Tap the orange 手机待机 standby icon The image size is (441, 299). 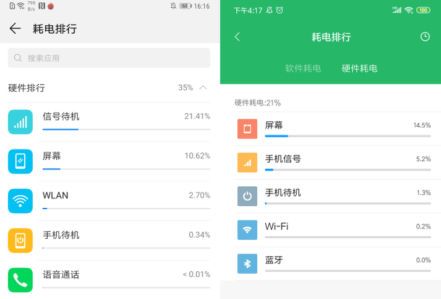pyautogui.click(x=21, y=241)
